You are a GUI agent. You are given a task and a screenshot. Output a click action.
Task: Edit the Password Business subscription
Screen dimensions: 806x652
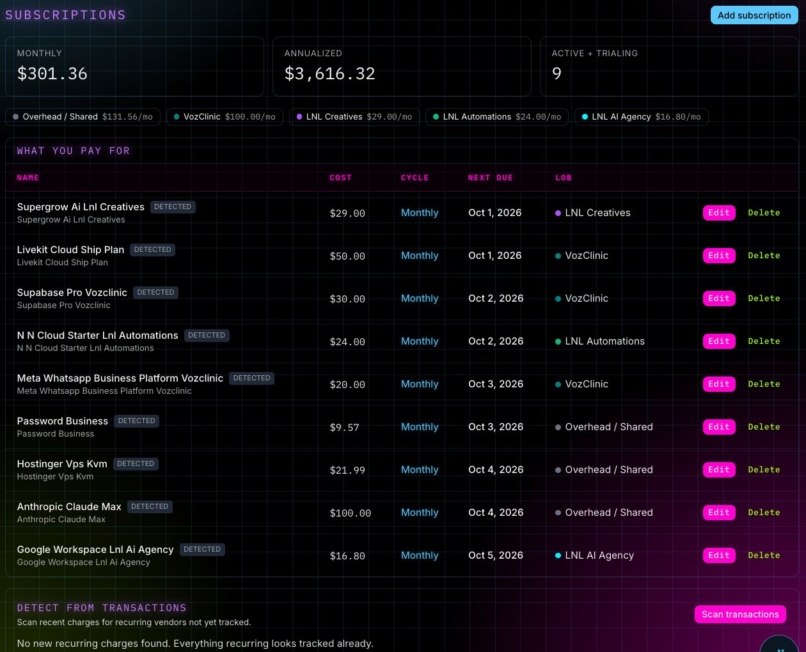(719, 427)
